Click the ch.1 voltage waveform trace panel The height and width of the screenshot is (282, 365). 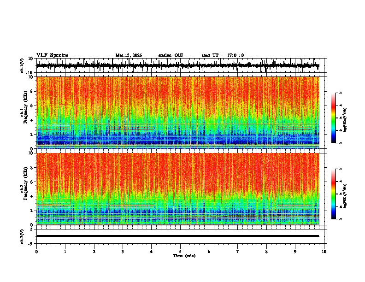[x=181, y=65]
